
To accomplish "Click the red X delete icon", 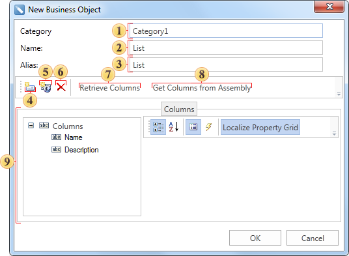I will (61, 87).
